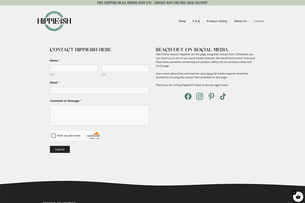This screenshot has width=305, height=203.
Task: Click the Cloudflare logo in captcha
Action: [x=94, y=134]
